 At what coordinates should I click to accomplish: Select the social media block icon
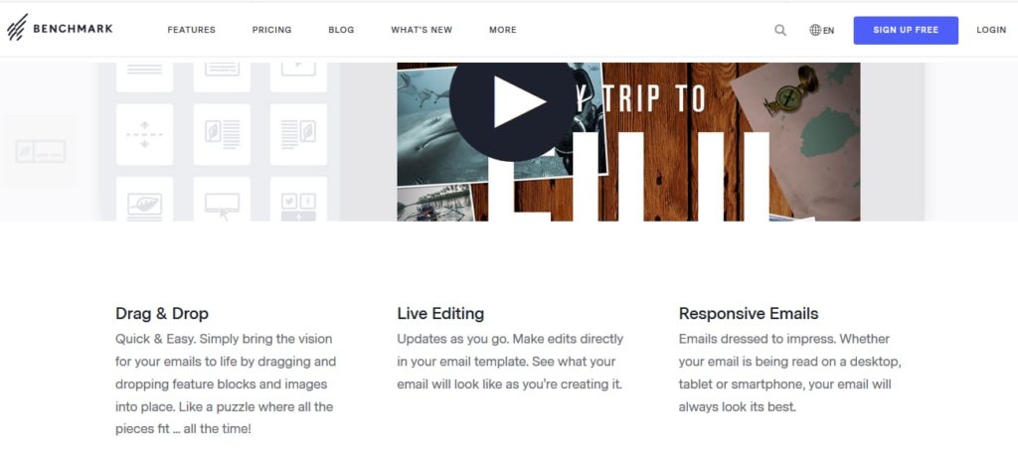(x=298, y=200)
